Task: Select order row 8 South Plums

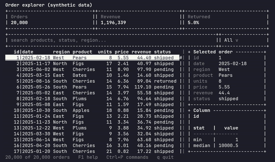Action: (x=92, y=99)
